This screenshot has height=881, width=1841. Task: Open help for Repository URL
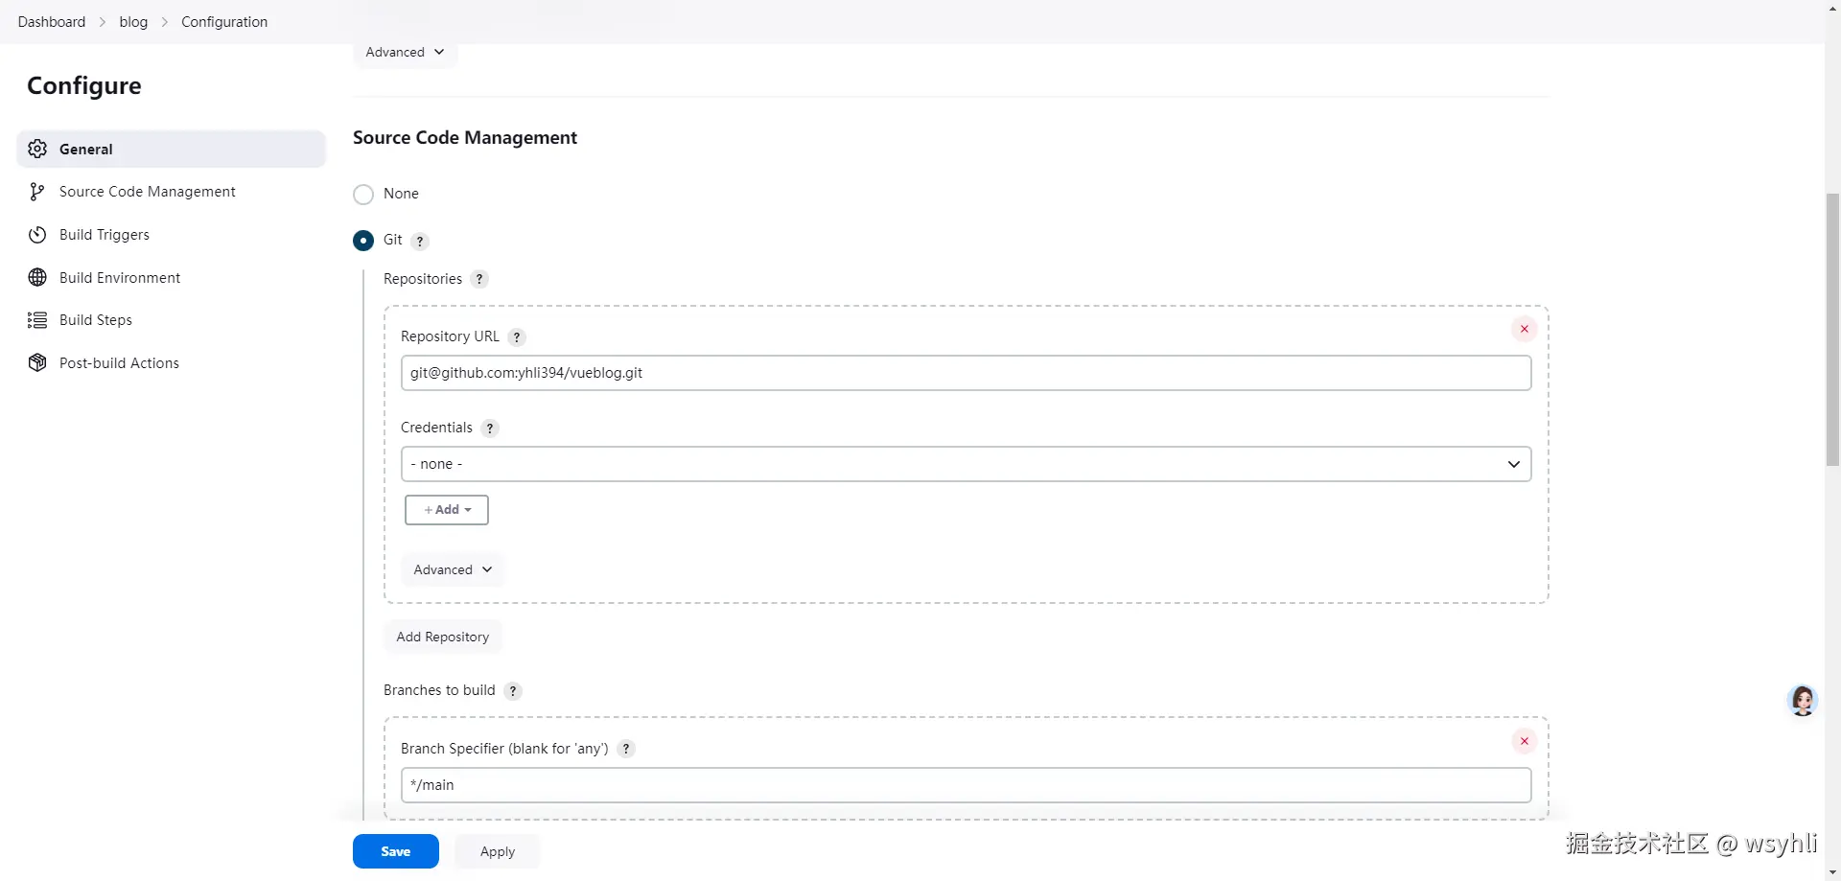click(517, 337)
